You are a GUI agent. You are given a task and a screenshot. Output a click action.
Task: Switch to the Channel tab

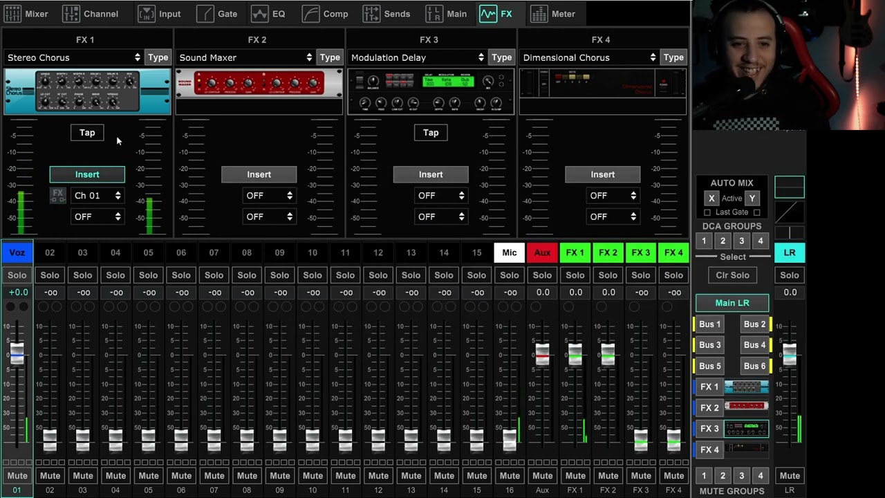pyautogui.click(x=91, y=14)
